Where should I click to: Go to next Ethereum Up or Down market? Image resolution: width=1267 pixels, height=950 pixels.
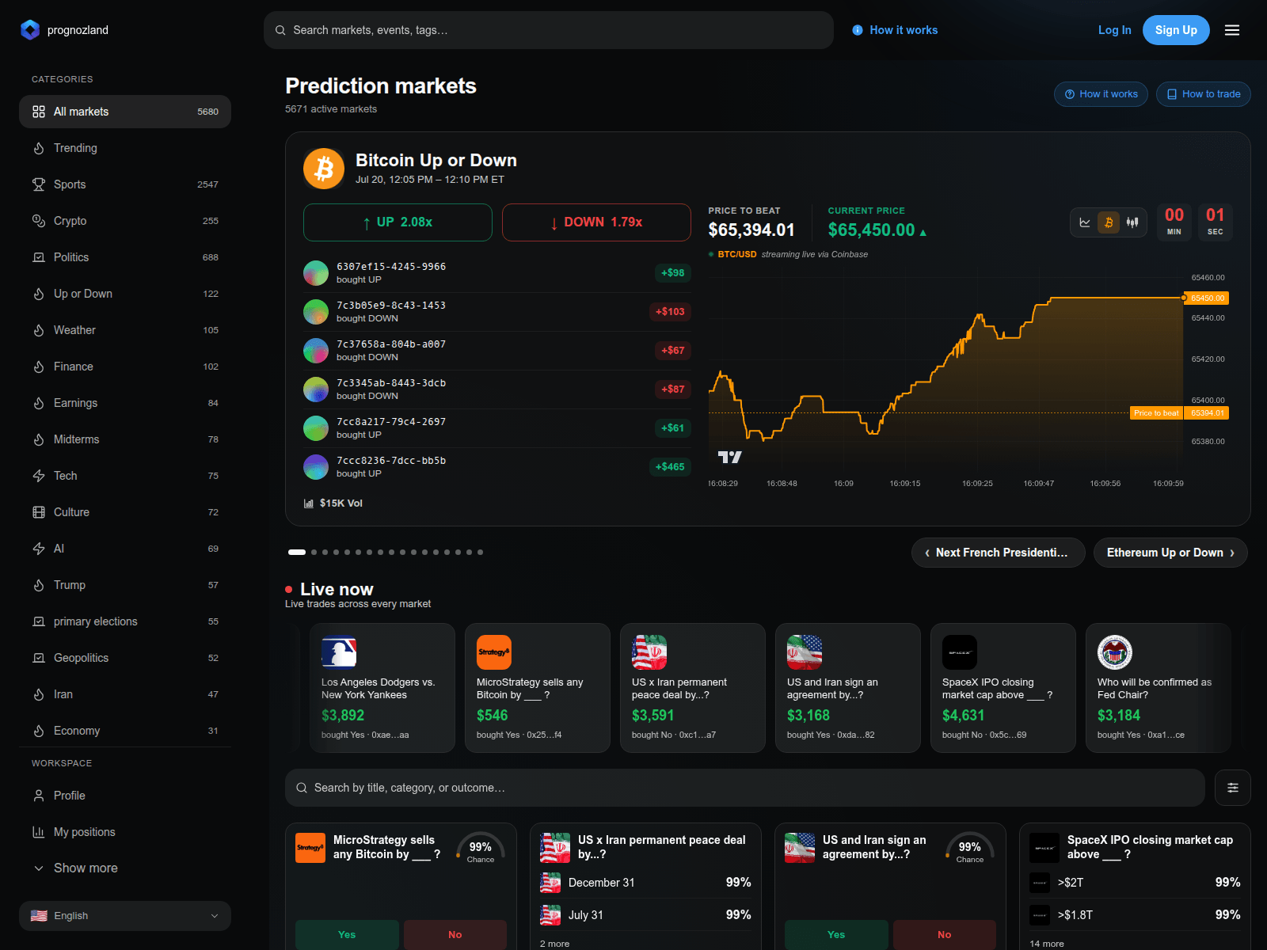(1170, 553)
